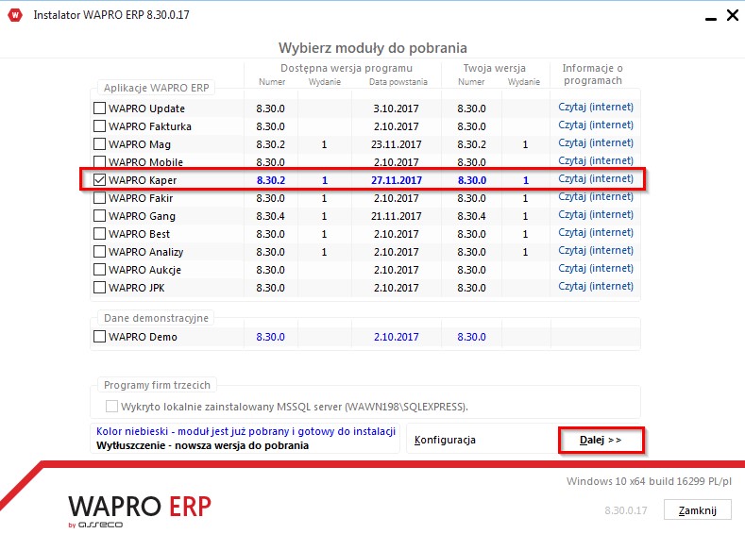
Task: Click the detected MSSQL server checkbox
Action: [x=111, y=407]
